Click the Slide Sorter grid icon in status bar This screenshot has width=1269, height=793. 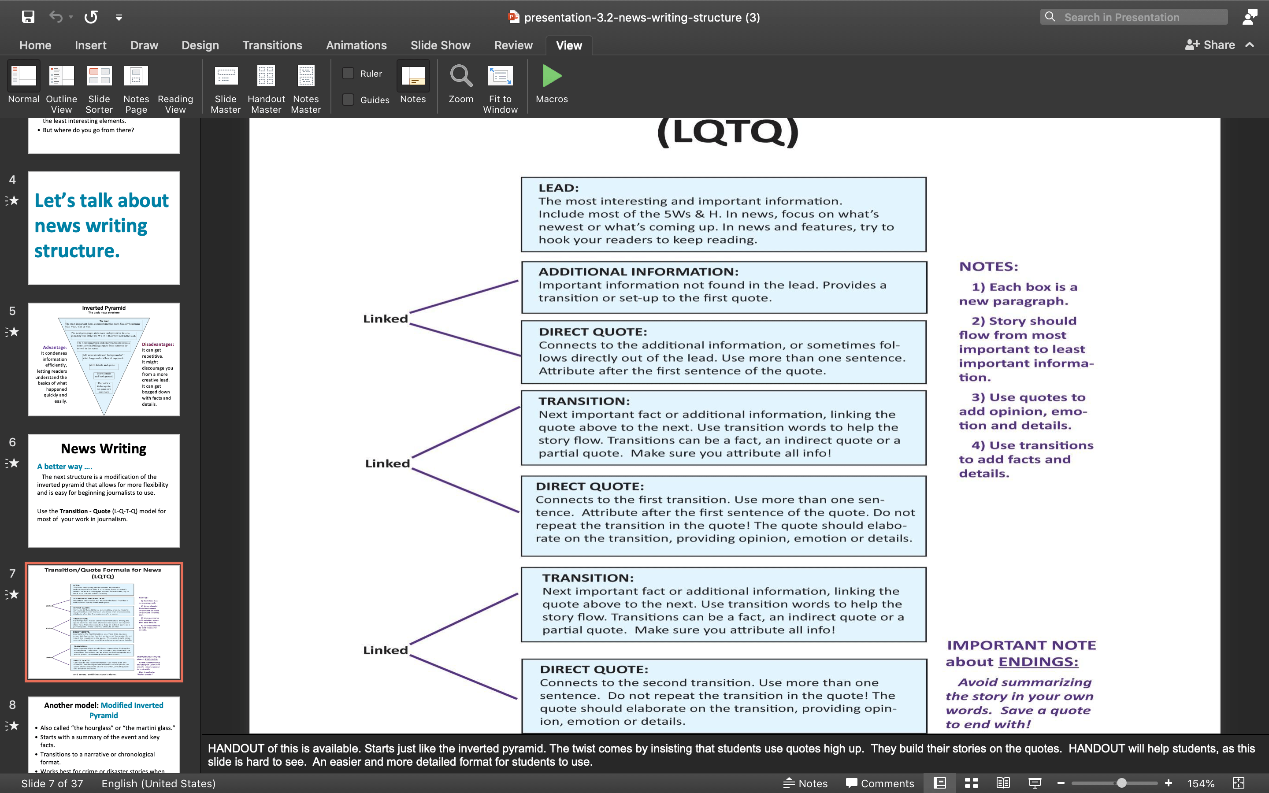(x=971, y=783)
